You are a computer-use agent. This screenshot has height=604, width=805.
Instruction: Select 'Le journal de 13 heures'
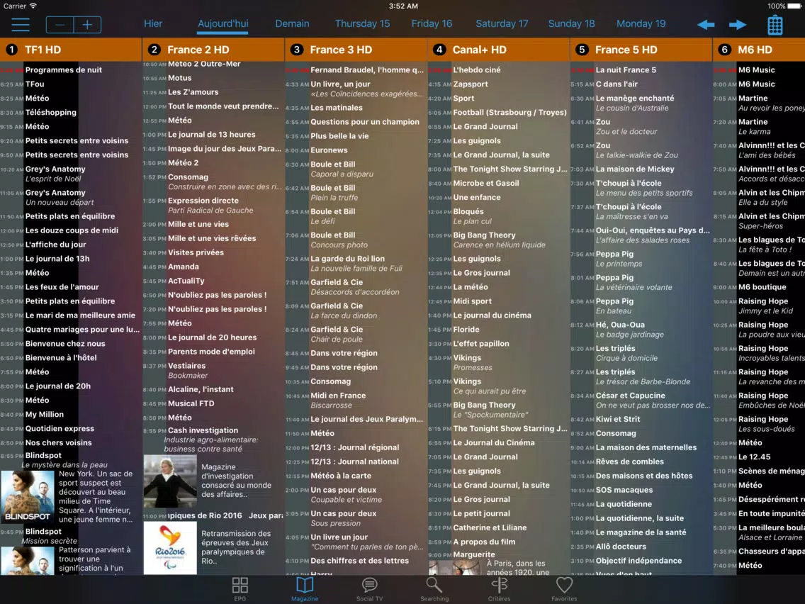[x=211, y=135]
